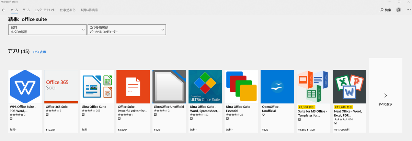This screenshot has height=141, width=412.
Task: Open the orange Office Suite Powerful editor icon
Action: [133, 87]
